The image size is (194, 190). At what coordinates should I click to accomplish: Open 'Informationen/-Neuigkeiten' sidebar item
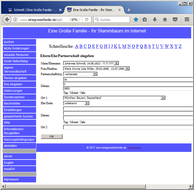pos(19,131)
